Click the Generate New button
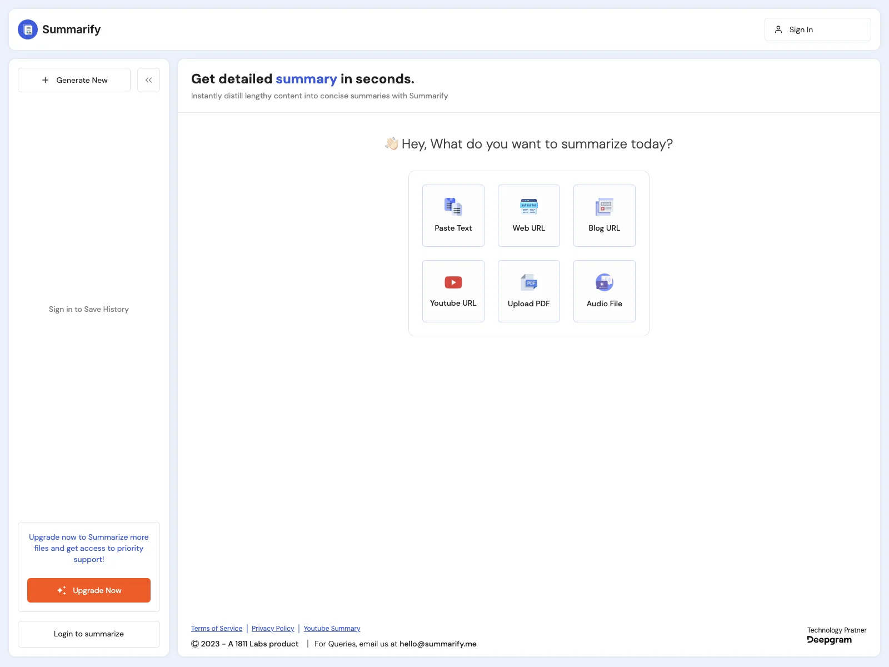The height and width of the screenshot is (667, 889). point(74,80)
